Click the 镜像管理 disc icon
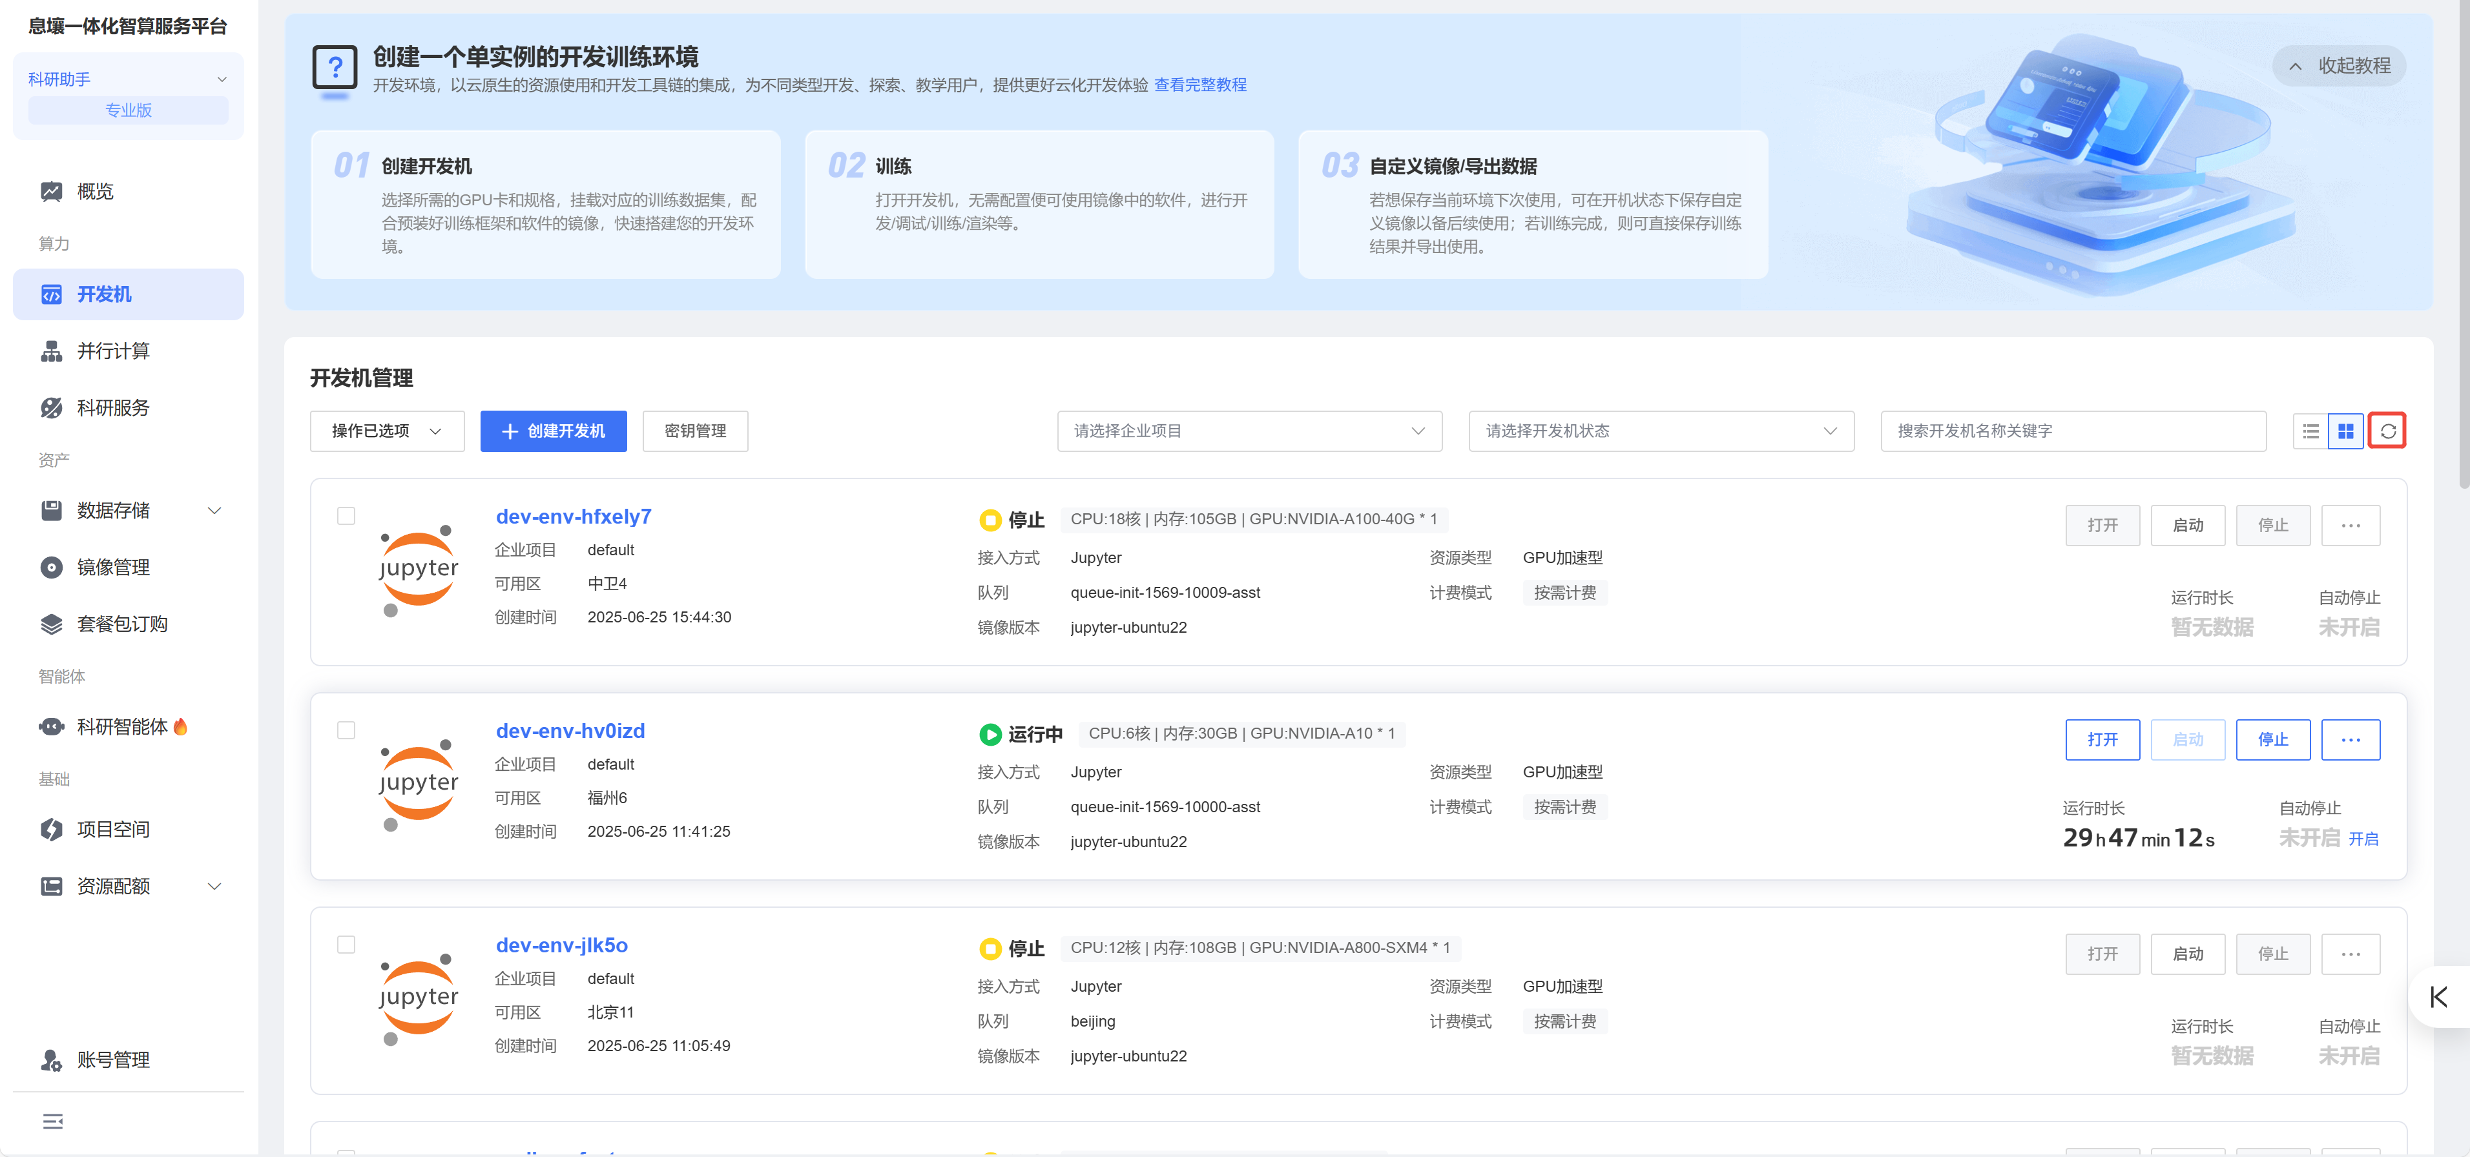Viewport: 2470px width, 1157px height. point(52,568)
